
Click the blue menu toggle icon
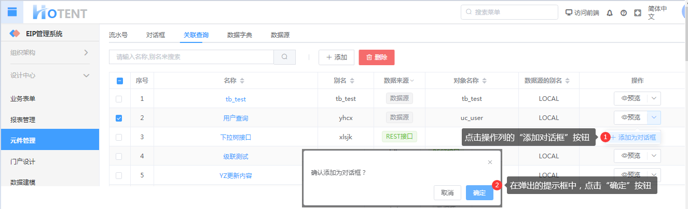point(12,12)
